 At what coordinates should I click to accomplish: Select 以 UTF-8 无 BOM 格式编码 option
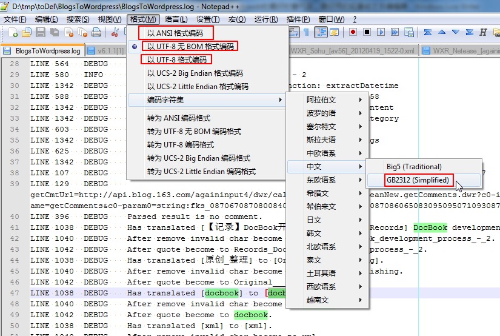[190, 46]
